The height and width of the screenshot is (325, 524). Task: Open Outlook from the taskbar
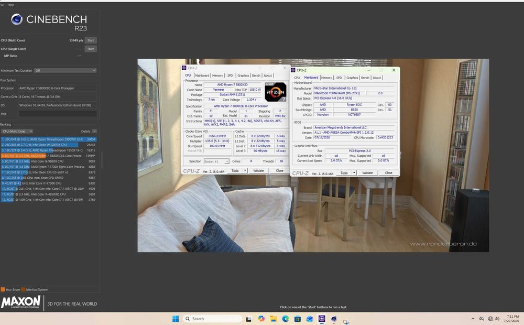pyautogui.click(x=310, y=319)
